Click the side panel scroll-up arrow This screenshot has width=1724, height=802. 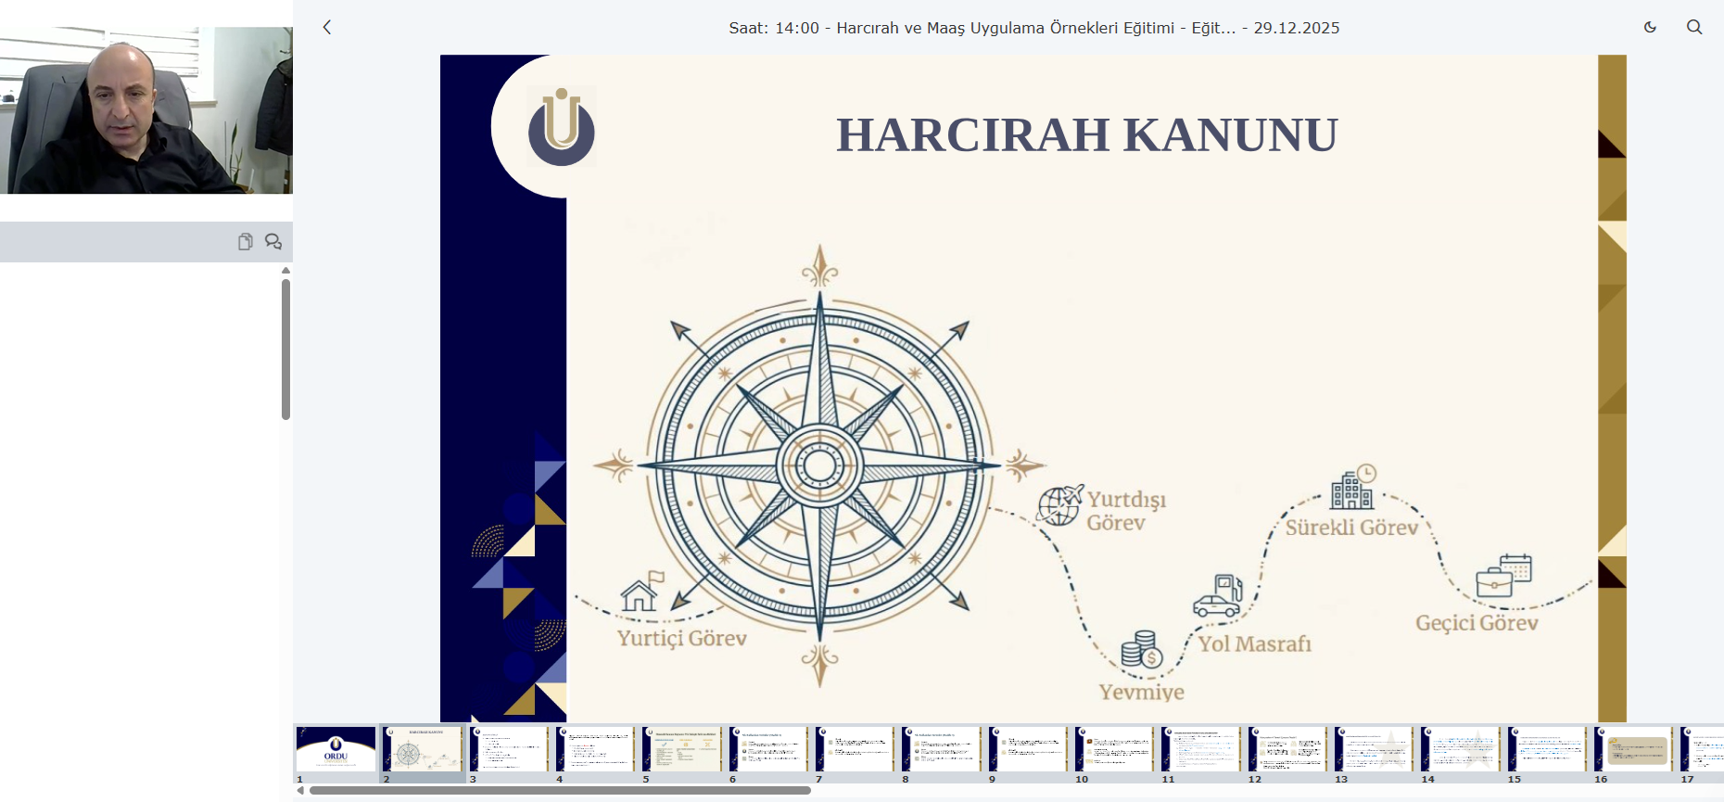pyautogui.click(x=285, y=271)
